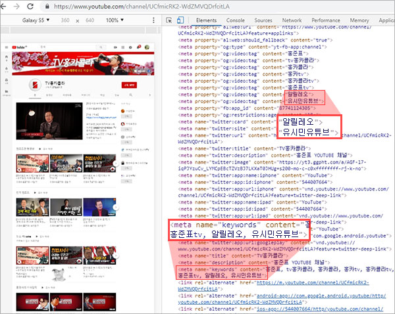The height and width of the screenshot is (314, 395).
Task: Click the YouTube logo in the page header
Action: point(19,47)
